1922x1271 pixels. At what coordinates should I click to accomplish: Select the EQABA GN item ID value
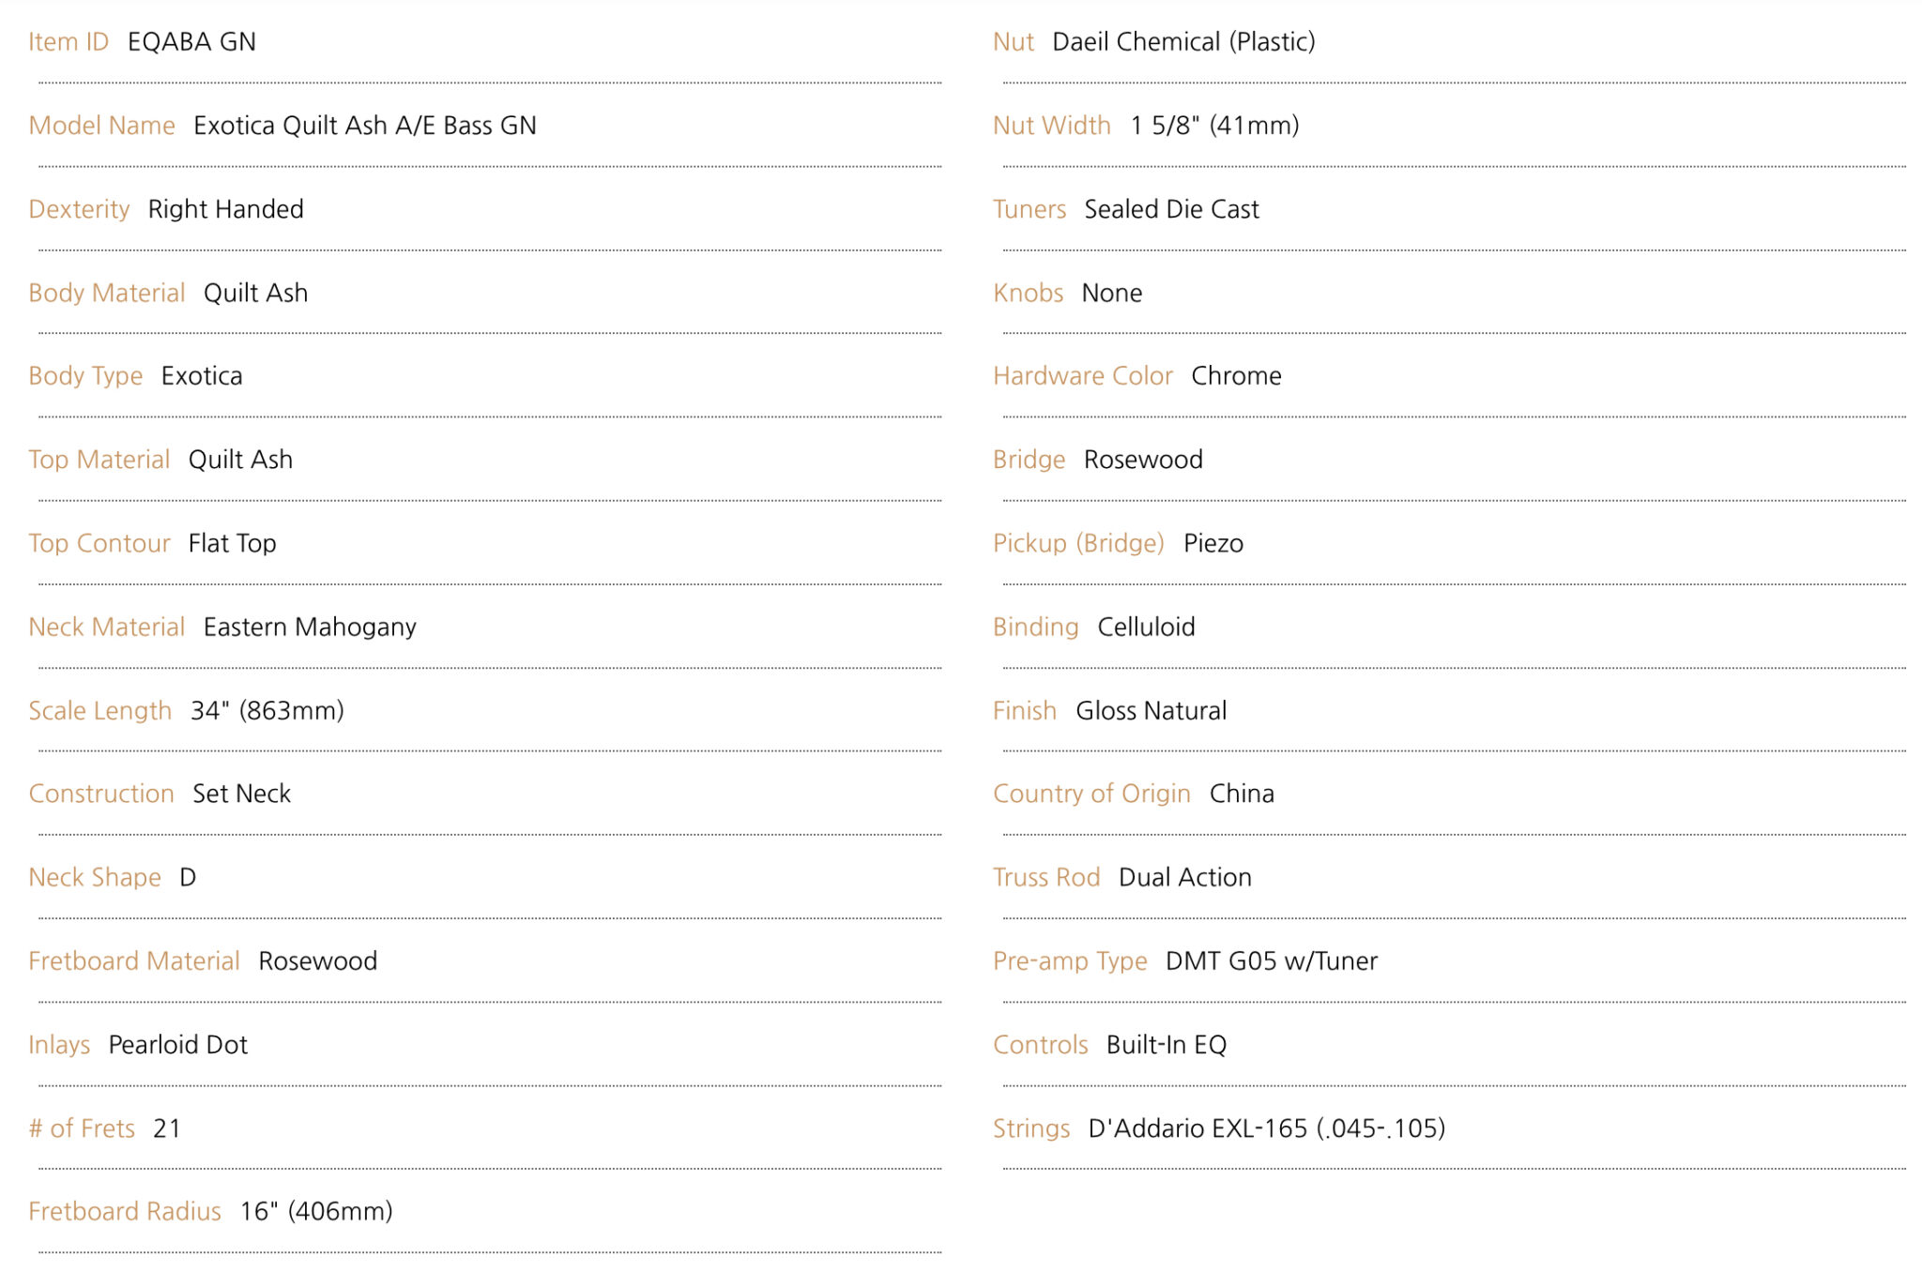pos(191,41)
